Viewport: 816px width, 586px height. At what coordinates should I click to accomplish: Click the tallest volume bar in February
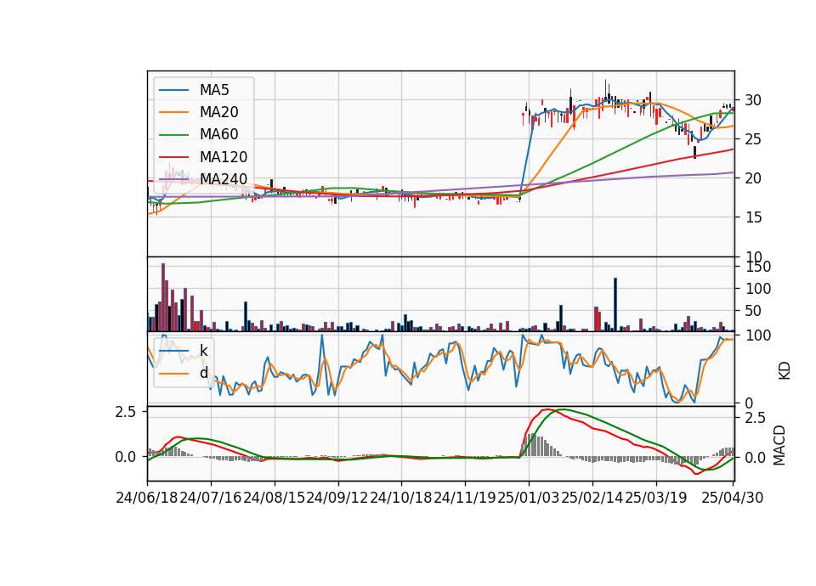pyautogui.click(x=615, y=304)
